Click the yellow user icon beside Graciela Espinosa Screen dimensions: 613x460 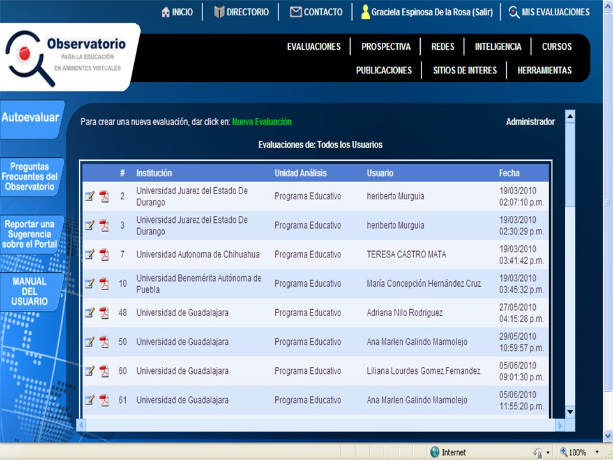coord(365,11)
